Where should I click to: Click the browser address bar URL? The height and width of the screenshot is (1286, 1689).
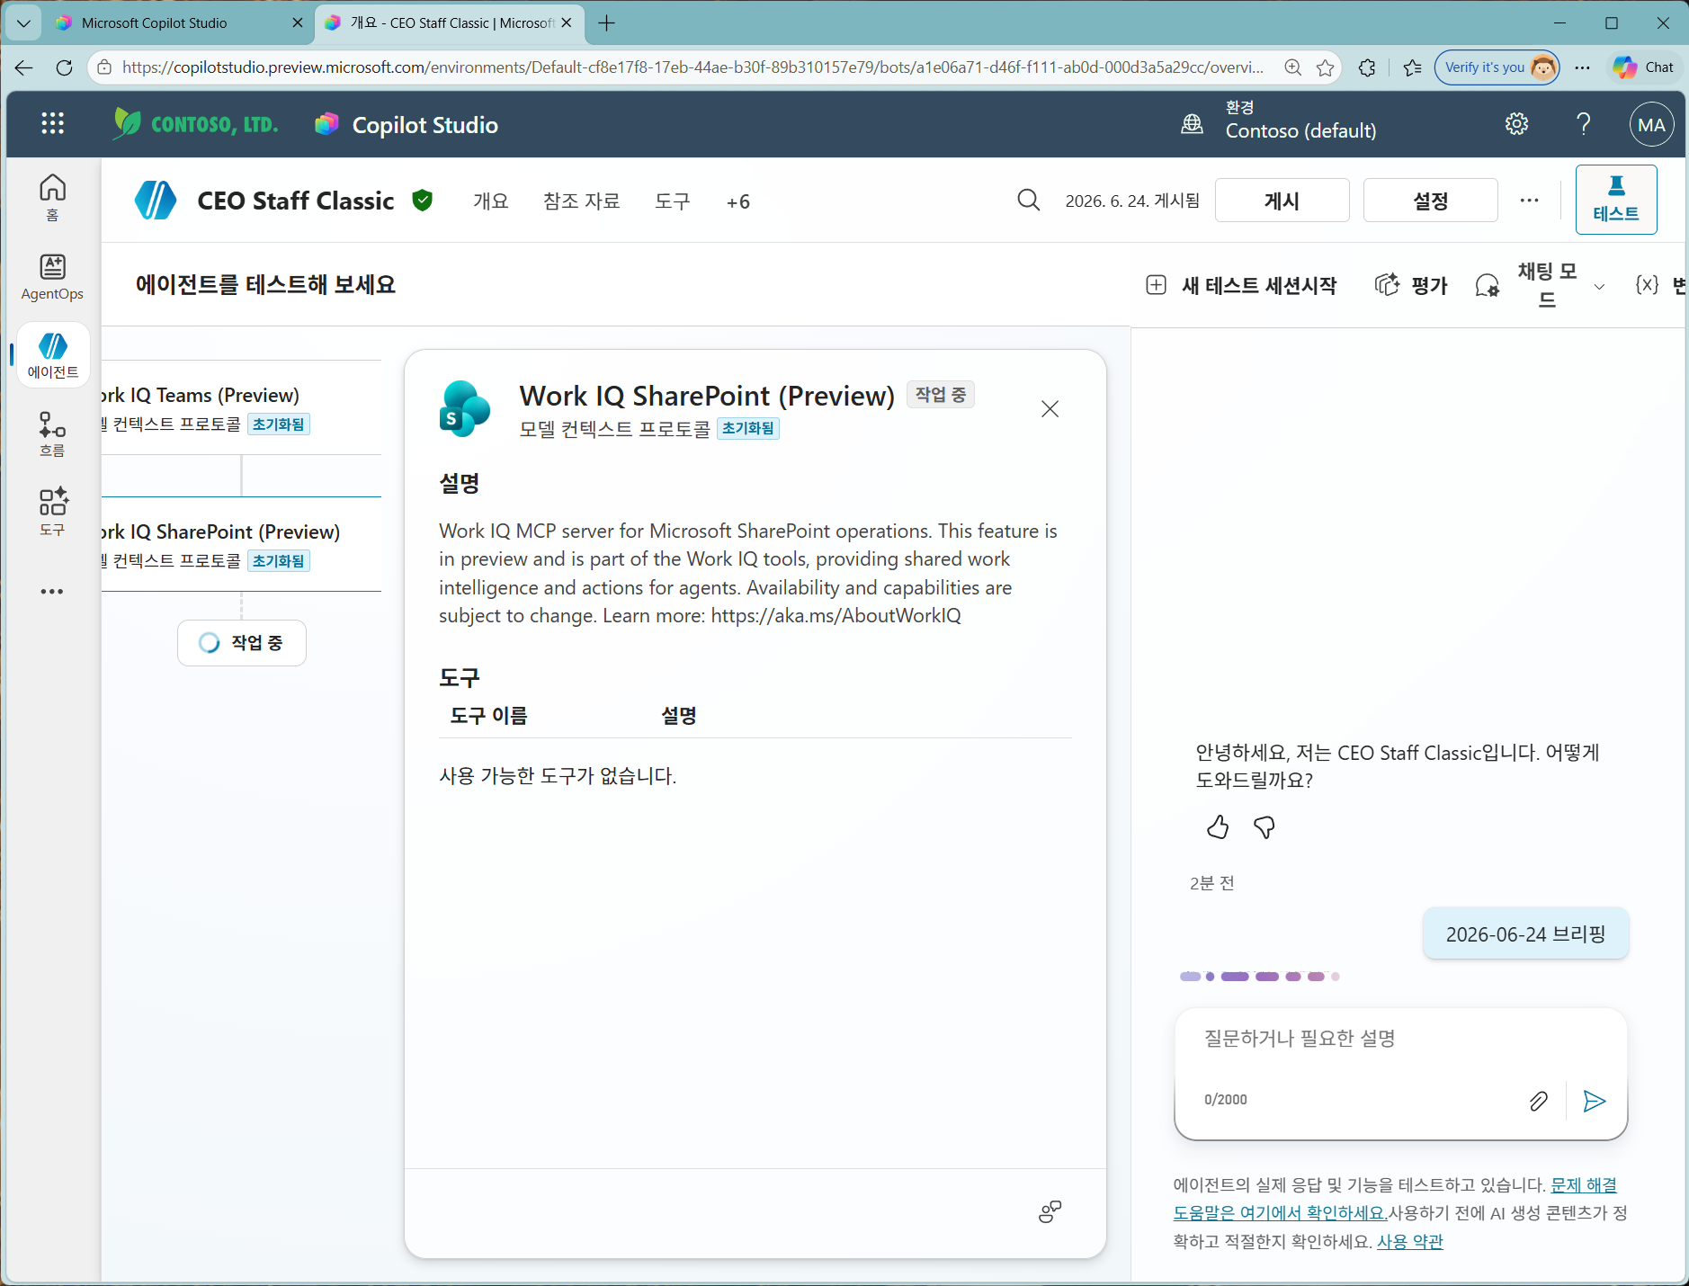click(x=693, y=67)
